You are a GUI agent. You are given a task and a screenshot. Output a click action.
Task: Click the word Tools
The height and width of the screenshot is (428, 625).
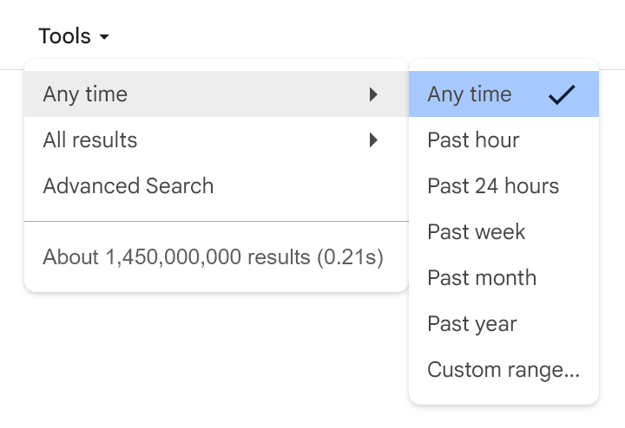coord(64,36)
